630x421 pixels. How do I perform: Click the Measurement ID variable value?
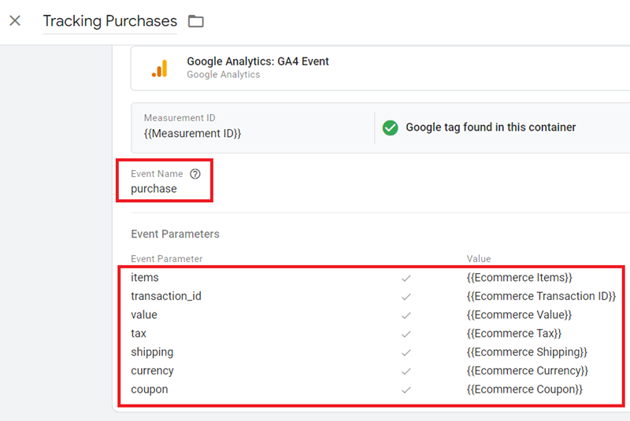pyautogui.click(x=192, y=133)
